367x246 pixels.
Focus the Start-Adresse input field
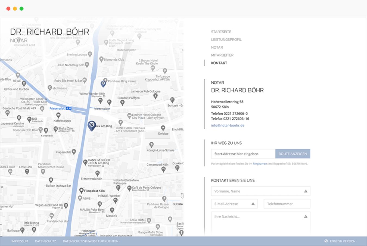(243, 154)
